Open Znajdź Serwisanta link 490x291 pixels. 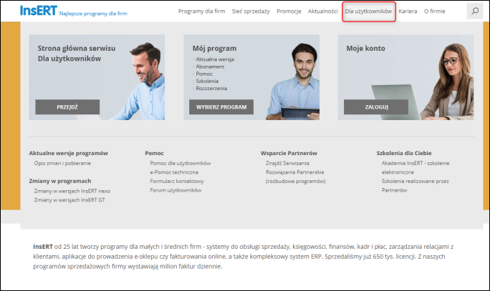pyautogui.click(x=287, y=163)
